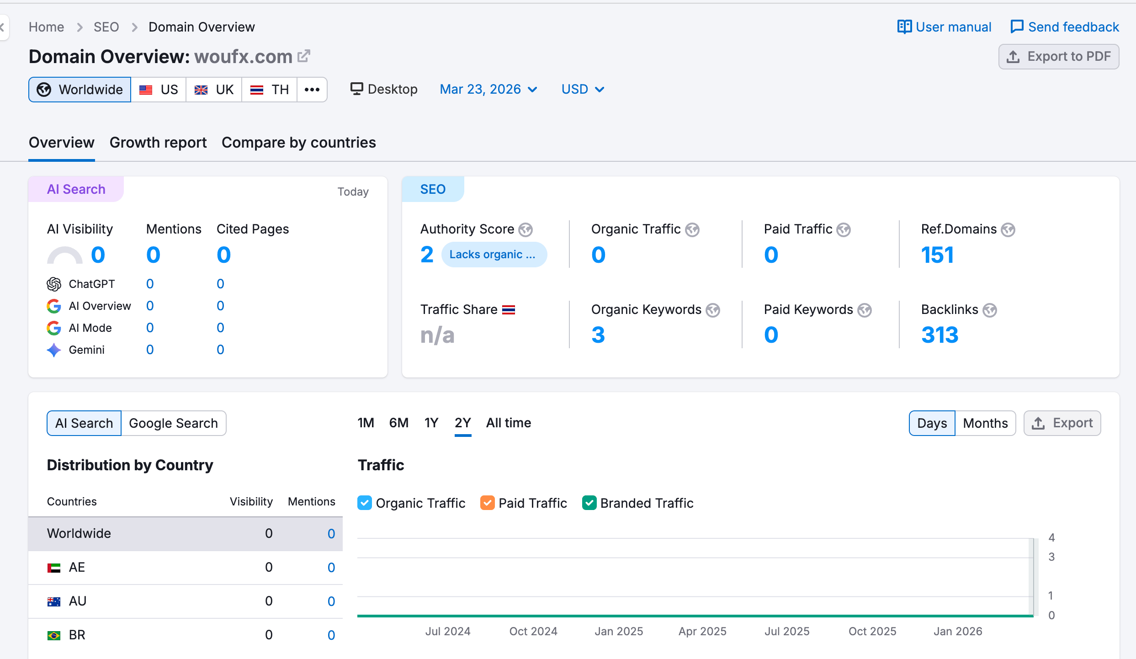Click the Send feedback speech bubble icon
1136x659 pixels.
click(x=1017, y=27)
